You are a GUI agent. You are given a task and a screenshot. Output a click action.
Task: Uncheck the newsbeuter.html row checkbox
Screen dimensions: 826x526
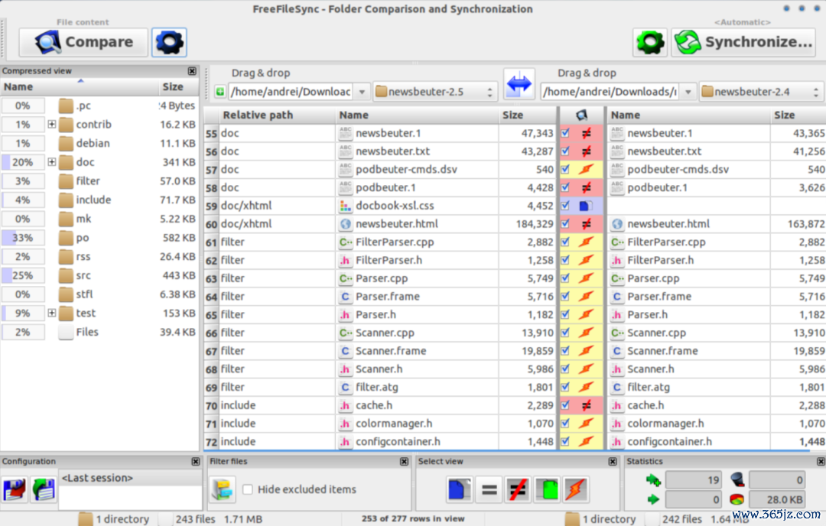pos(565,224)
